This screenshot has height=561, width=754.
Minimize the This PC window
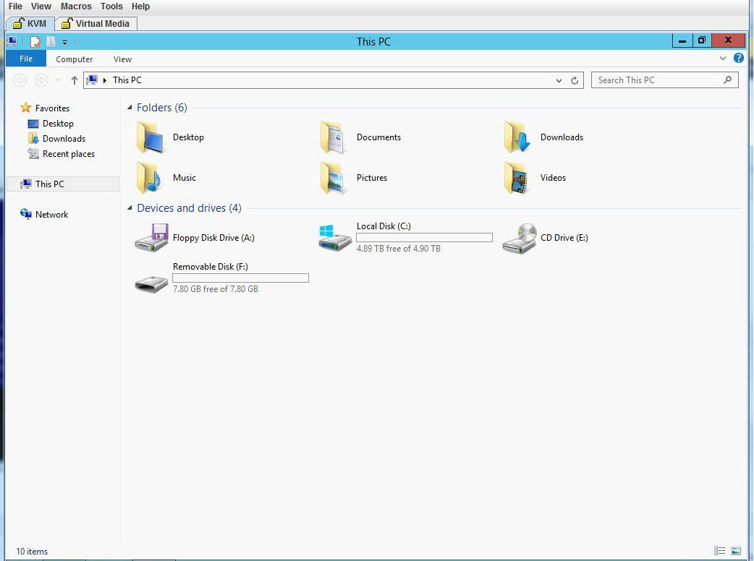(682, 40)
